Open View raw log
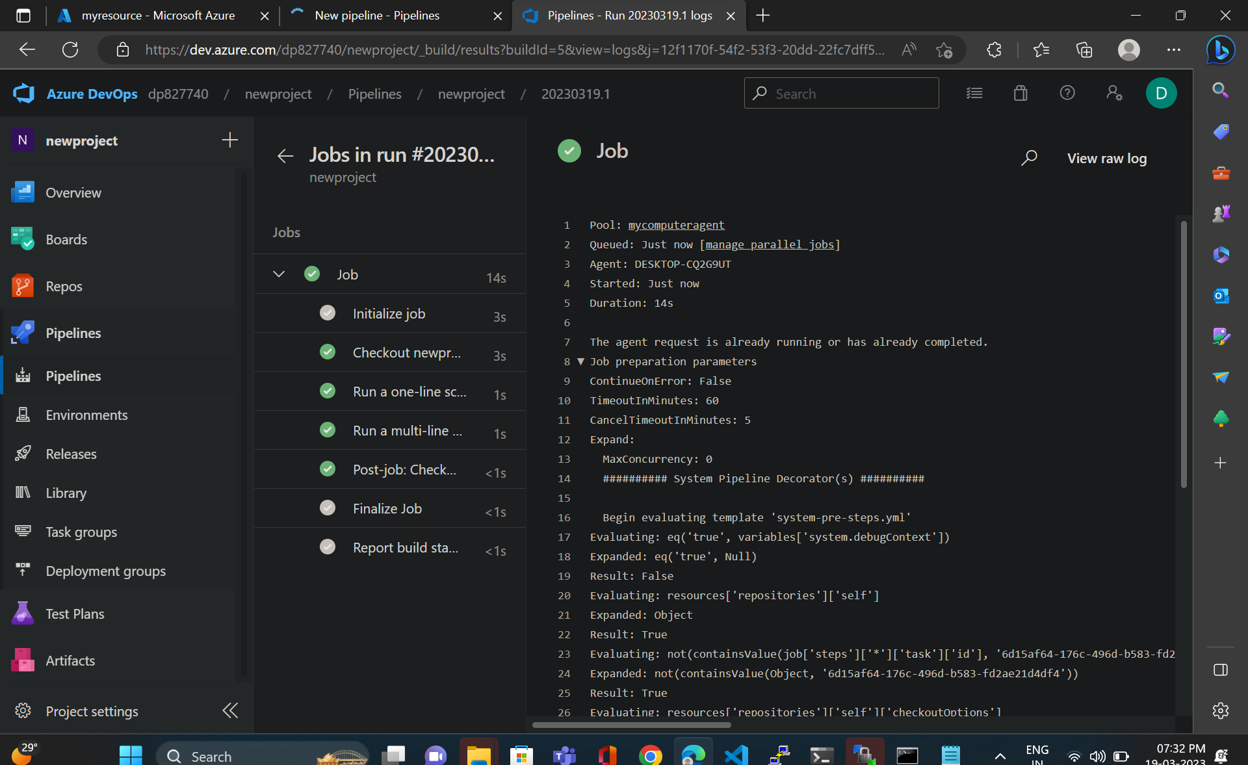 [x=1107, y=158]
